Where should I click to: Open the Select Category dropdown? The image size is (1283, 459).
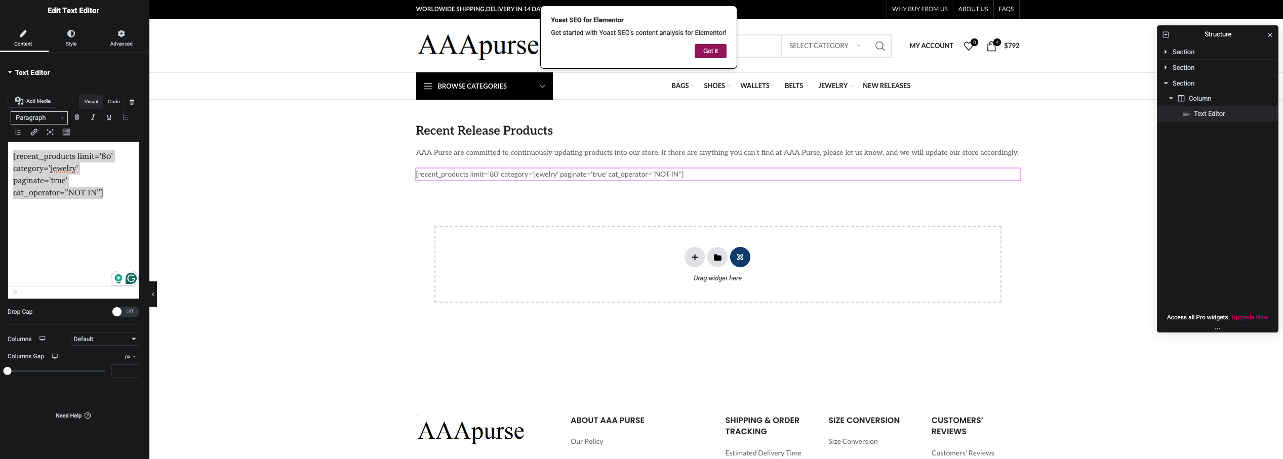tap(824, 46)
